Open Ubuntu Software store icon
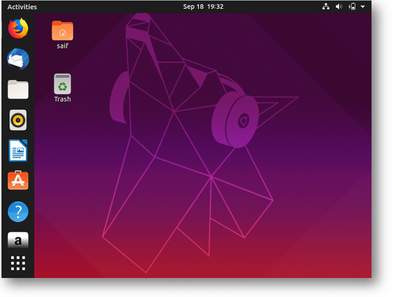The height and width of the screenshot is (297, 400). tap(18, 180)
